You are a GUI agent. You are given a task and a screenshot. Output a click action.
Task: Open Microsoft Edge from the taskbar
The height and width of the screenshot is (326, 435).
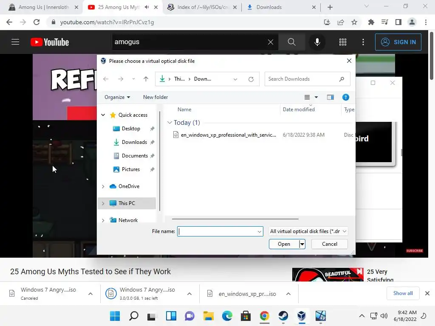[x=227, y=316]
